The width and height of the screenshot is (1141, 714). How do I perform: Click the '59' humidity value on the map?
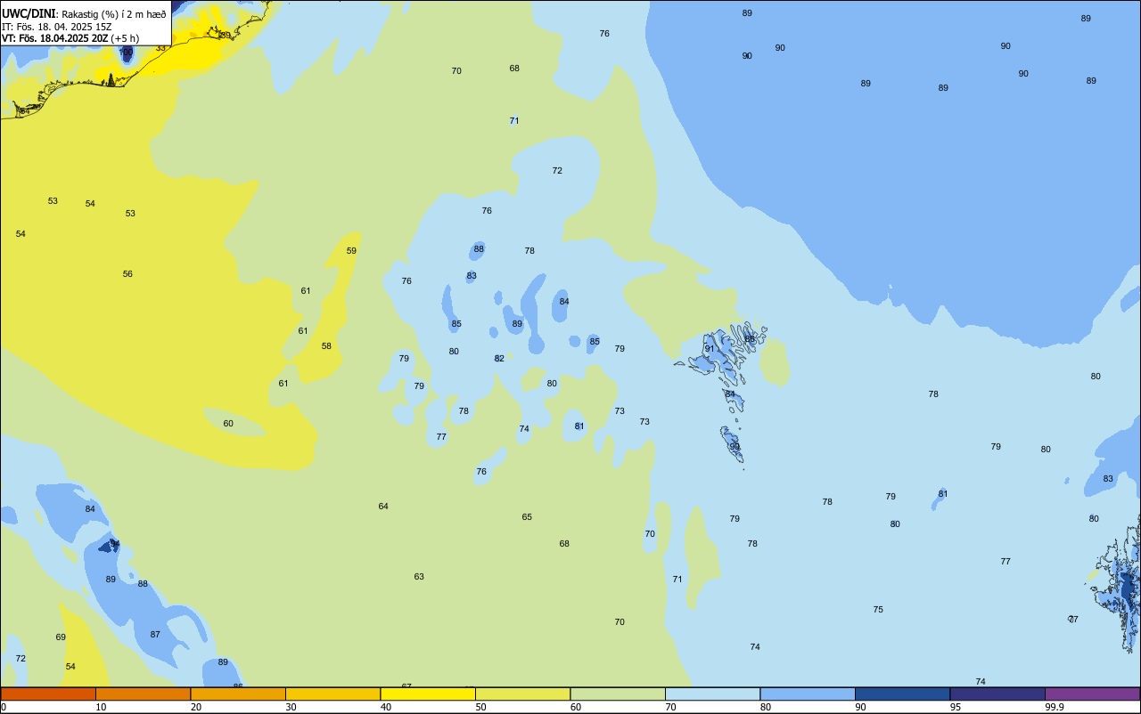[351, 251]
